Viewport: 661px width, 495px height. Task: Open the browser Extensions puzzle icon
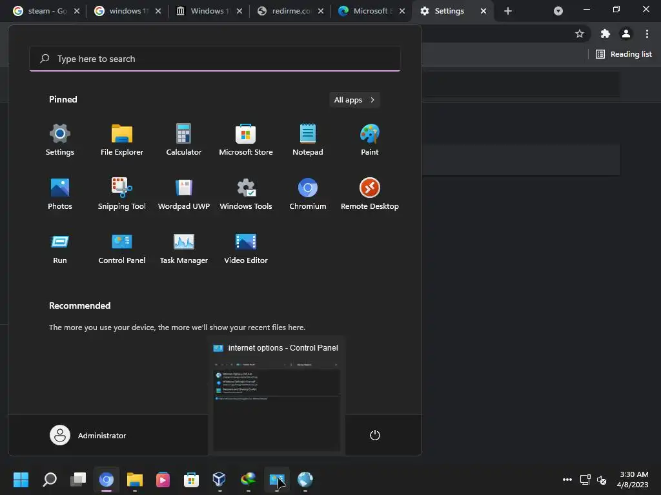605,34
